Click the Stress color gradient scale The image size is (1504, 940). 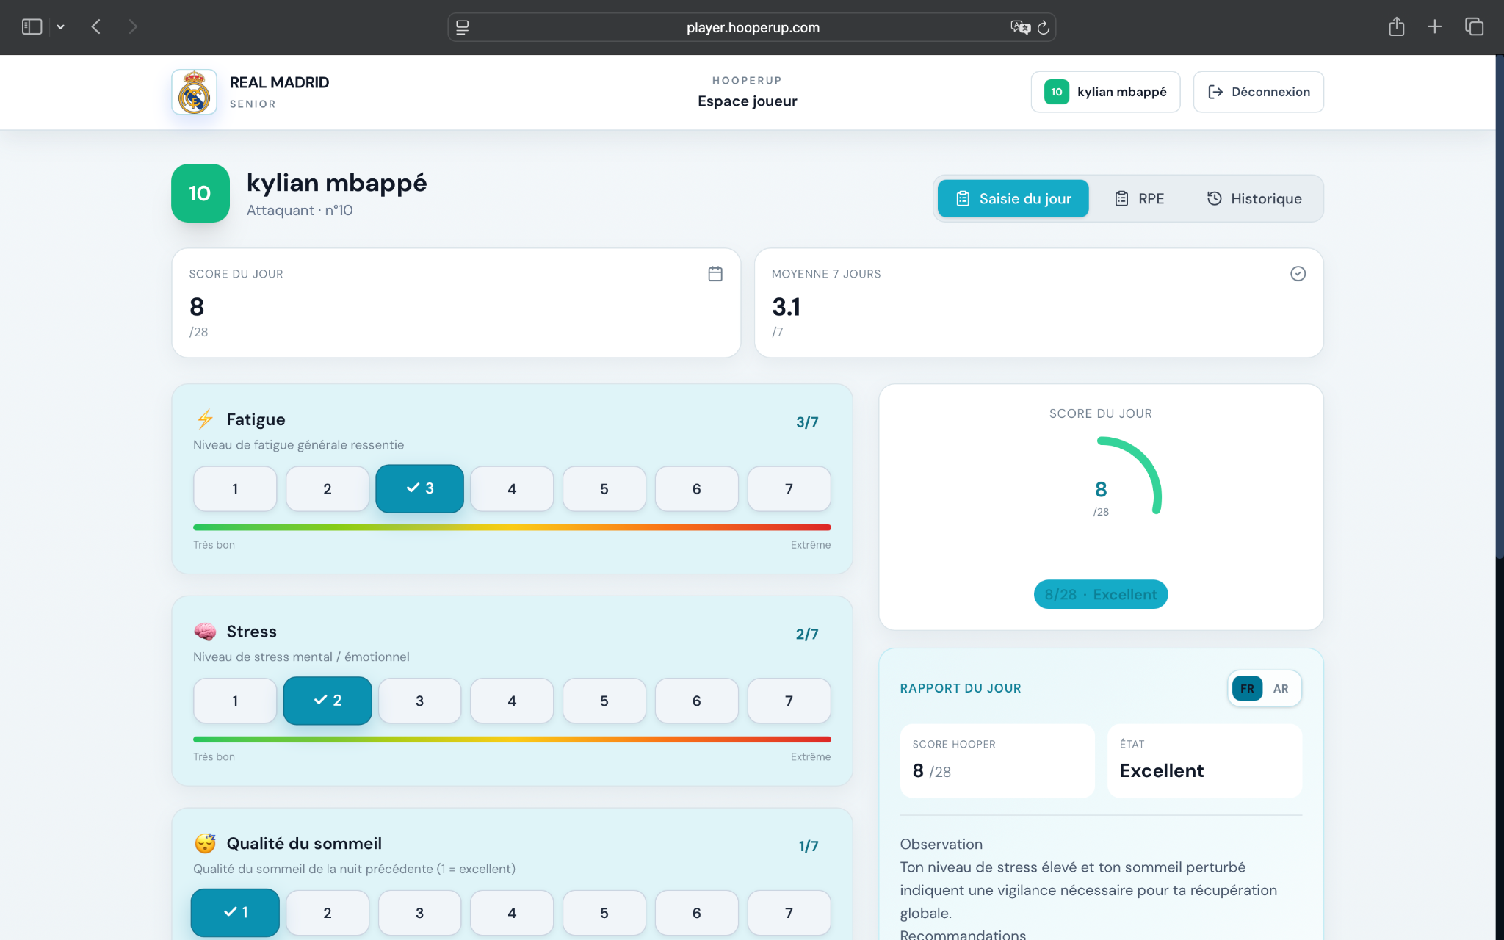pyautogui.click(x=512, y=740)
